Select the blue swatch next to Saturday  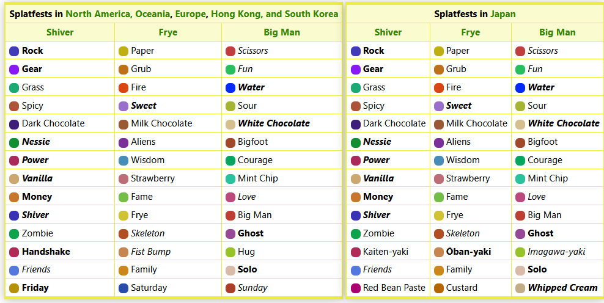123,288
